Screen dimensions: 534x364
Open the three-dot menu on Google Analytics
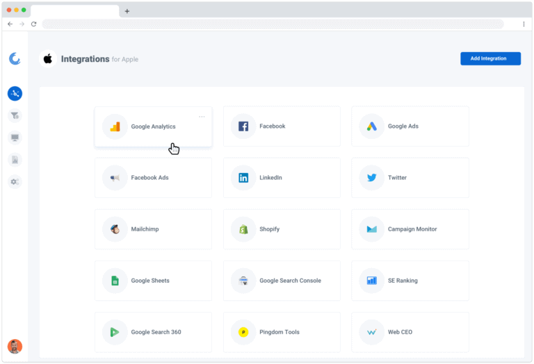click(x=202, y=117)
